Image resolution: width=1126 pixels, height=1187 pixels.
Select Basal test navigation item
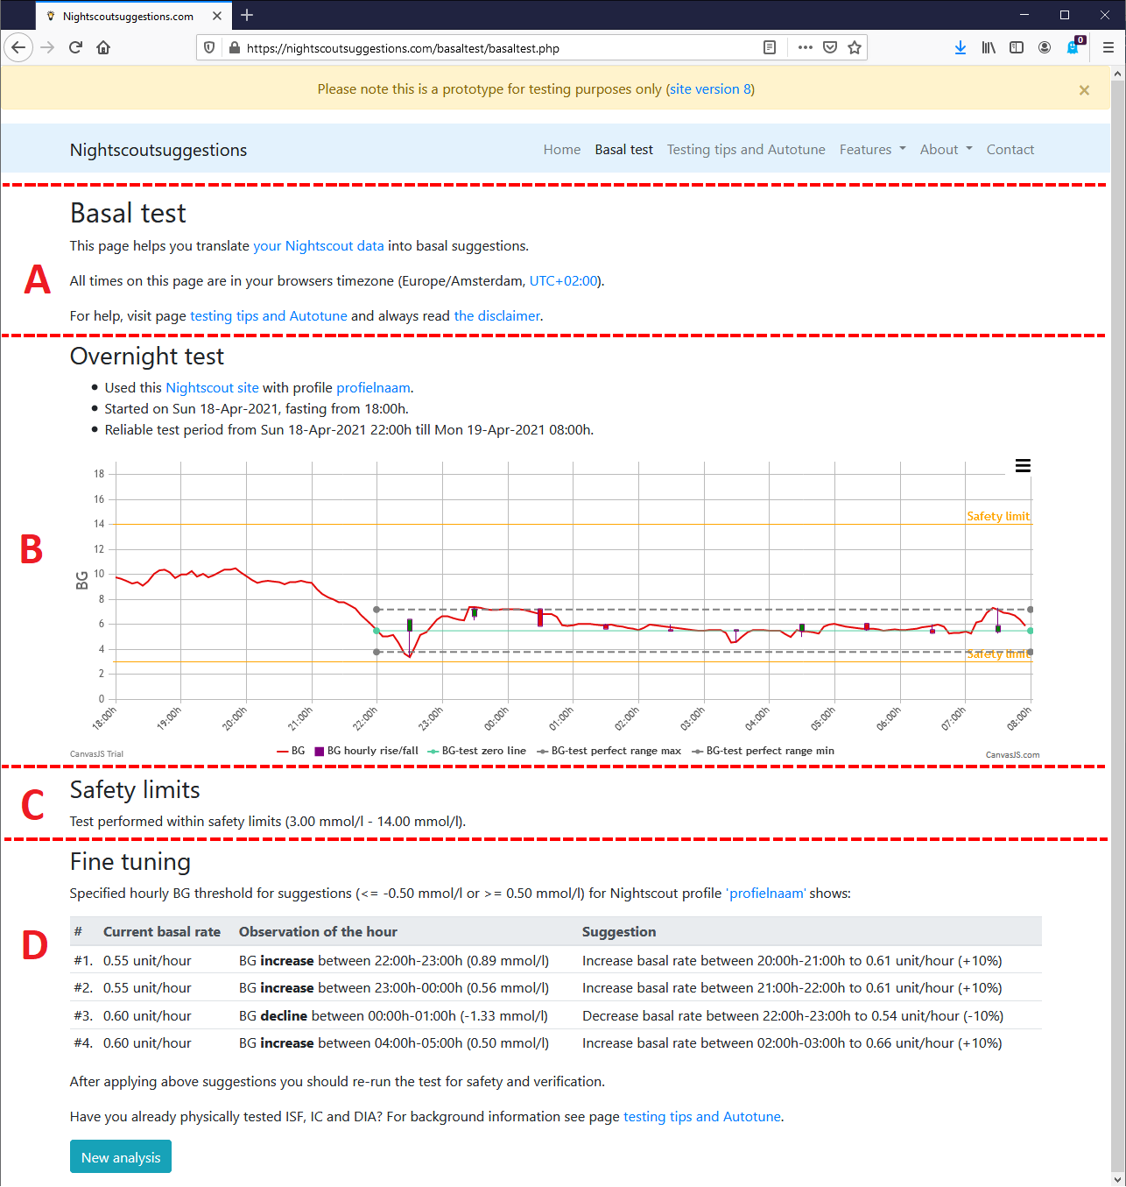tap(623, 150)
